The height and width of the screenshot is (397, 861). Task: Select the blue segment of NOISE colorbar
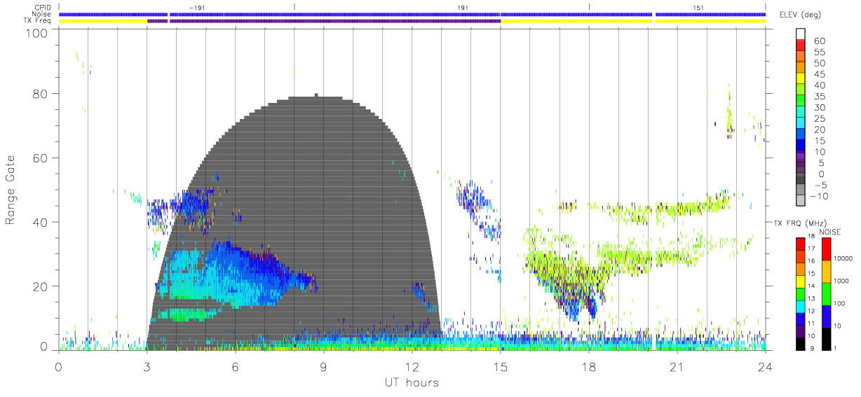[x=827, y=316]
